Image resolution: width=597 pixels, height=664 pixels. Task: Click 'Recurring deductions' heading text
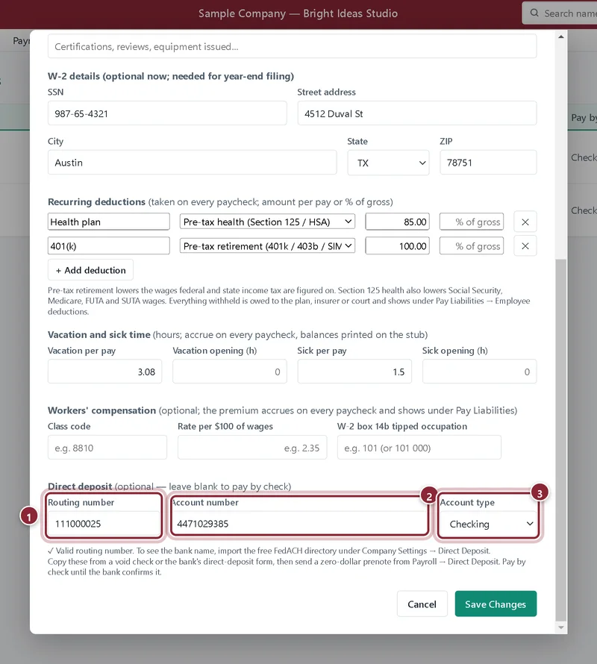click(96, 201)
